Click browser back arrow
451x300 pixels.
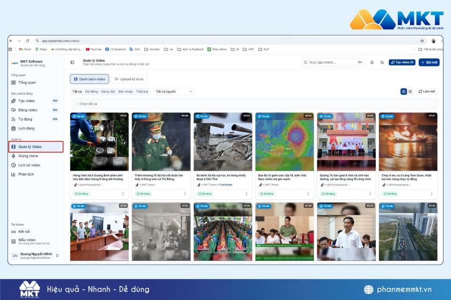click(11, 41)
